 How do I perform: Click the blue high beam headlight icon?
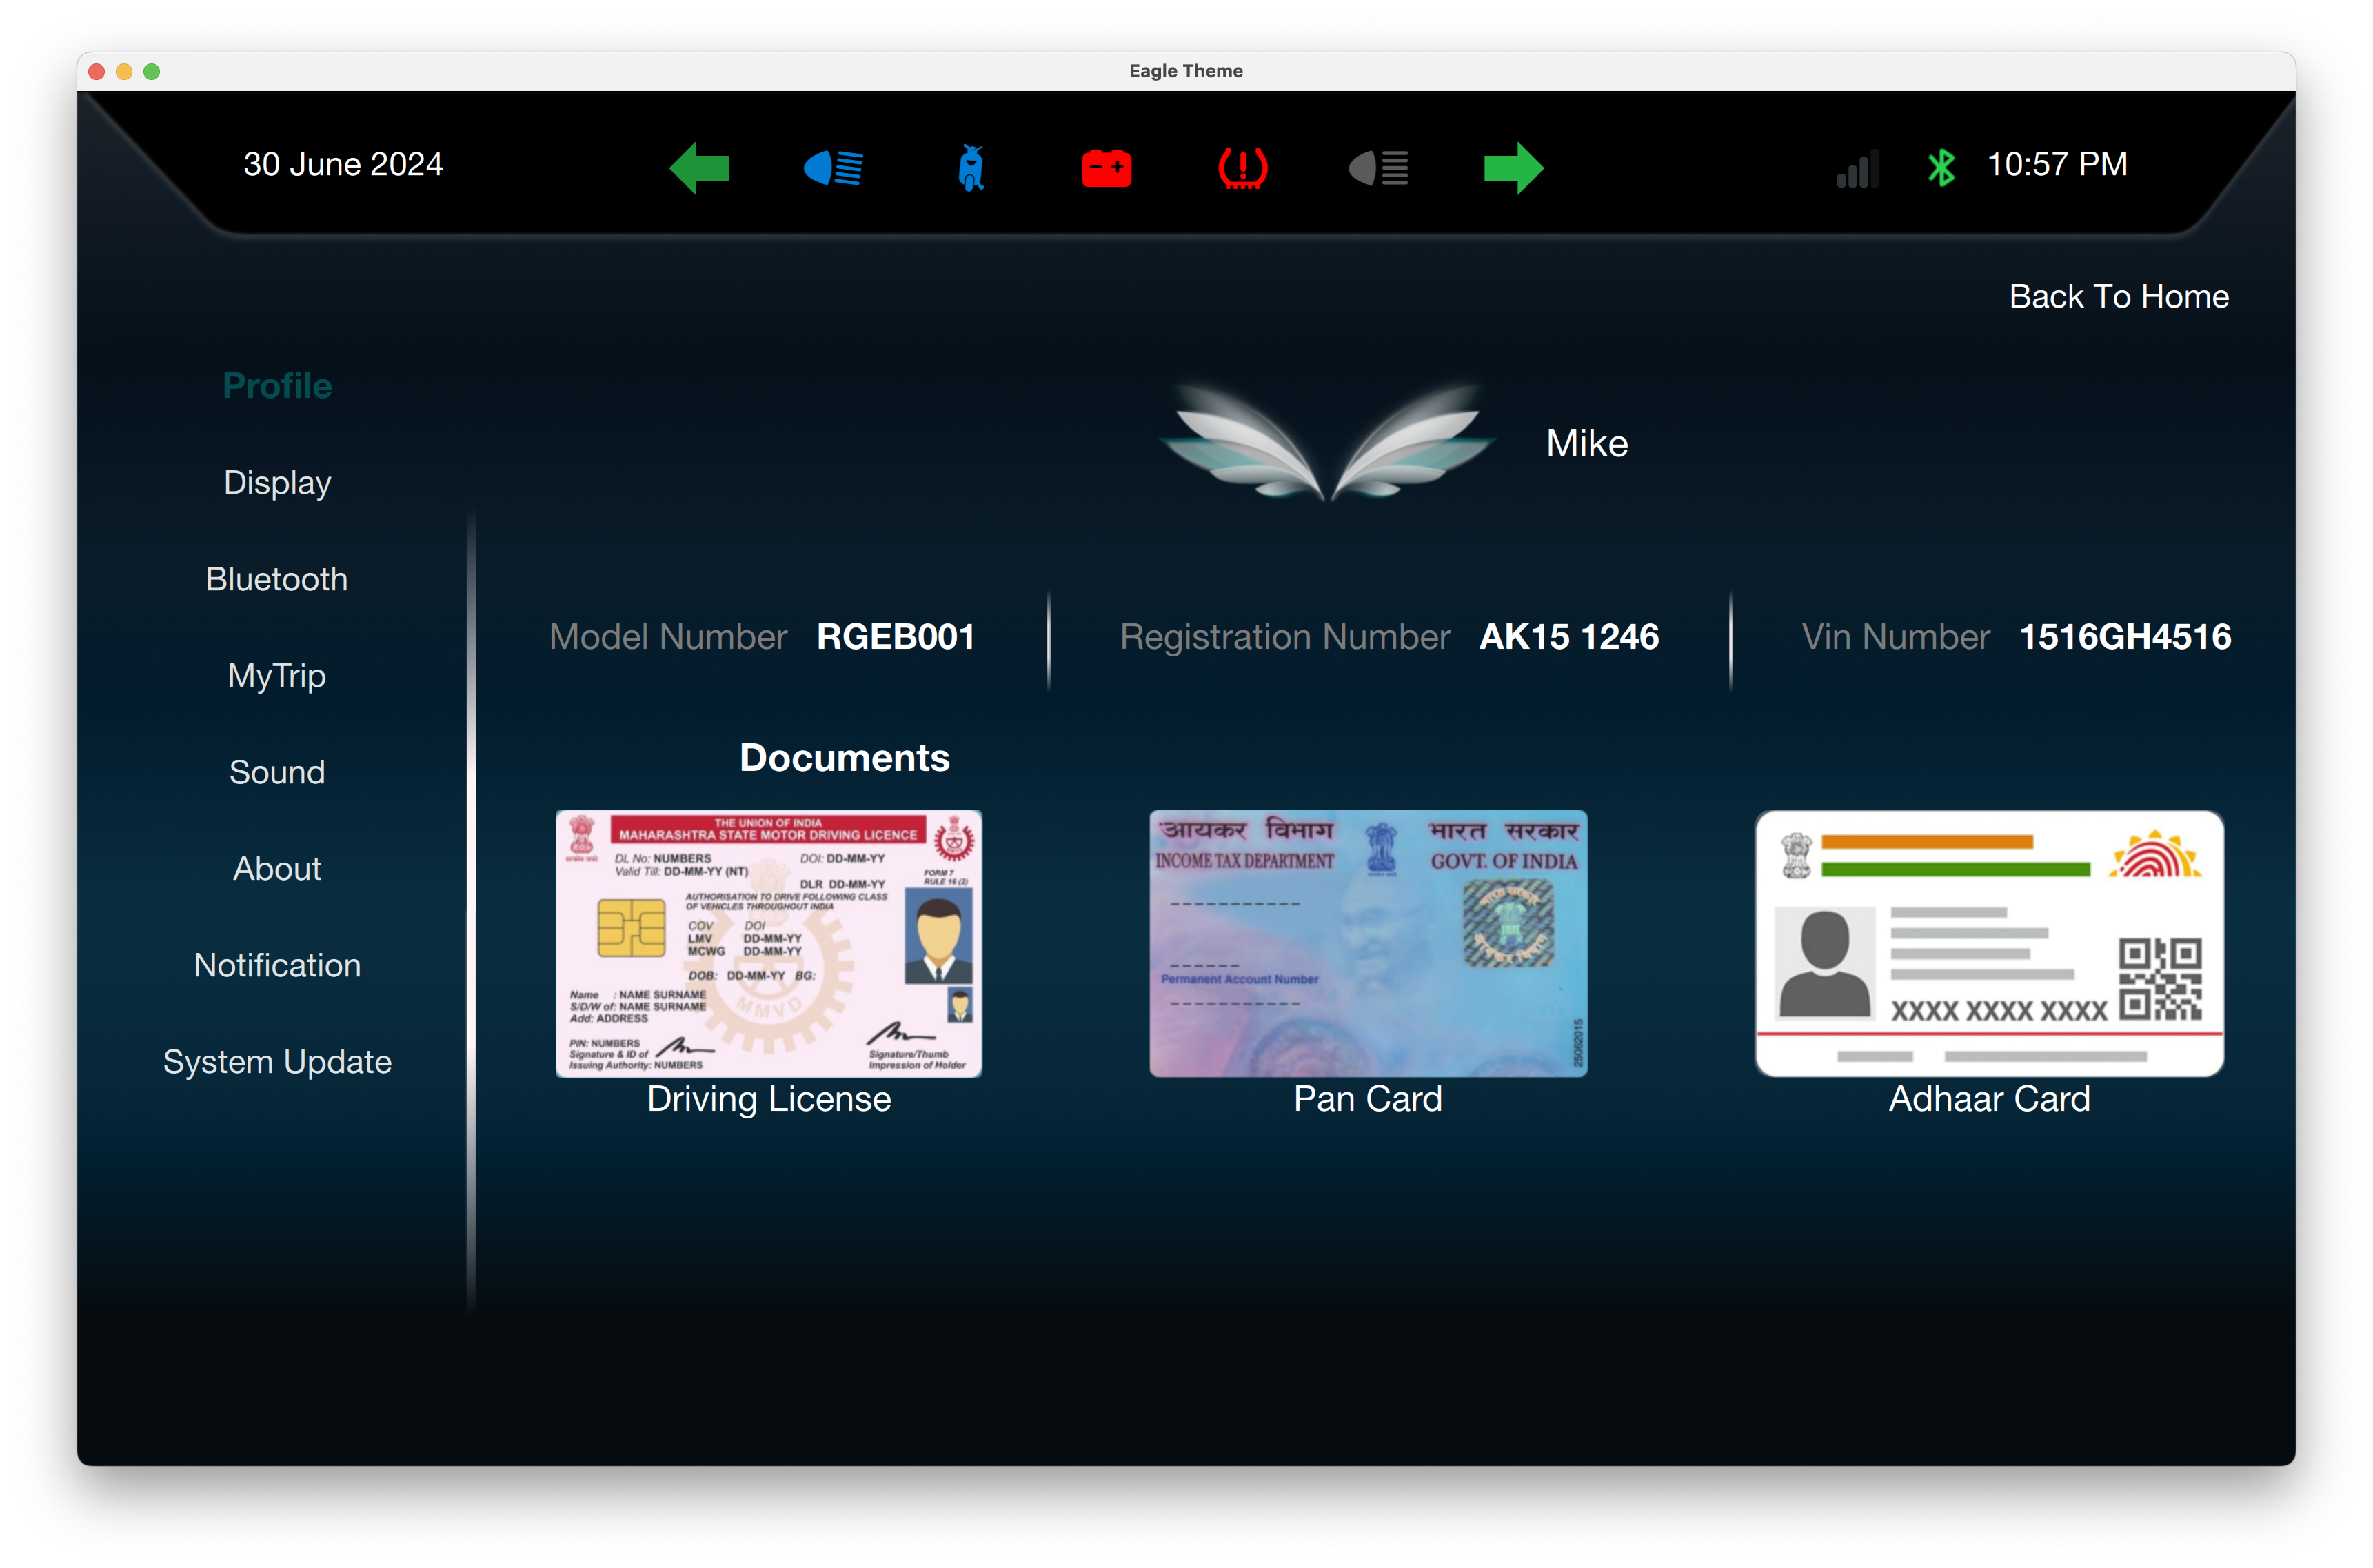pos(834,167)
